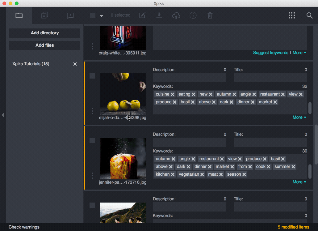This screenshot has height=231, width=318.
Task: Click the trash delete icon in toolbar
Action: pos(210,15)
